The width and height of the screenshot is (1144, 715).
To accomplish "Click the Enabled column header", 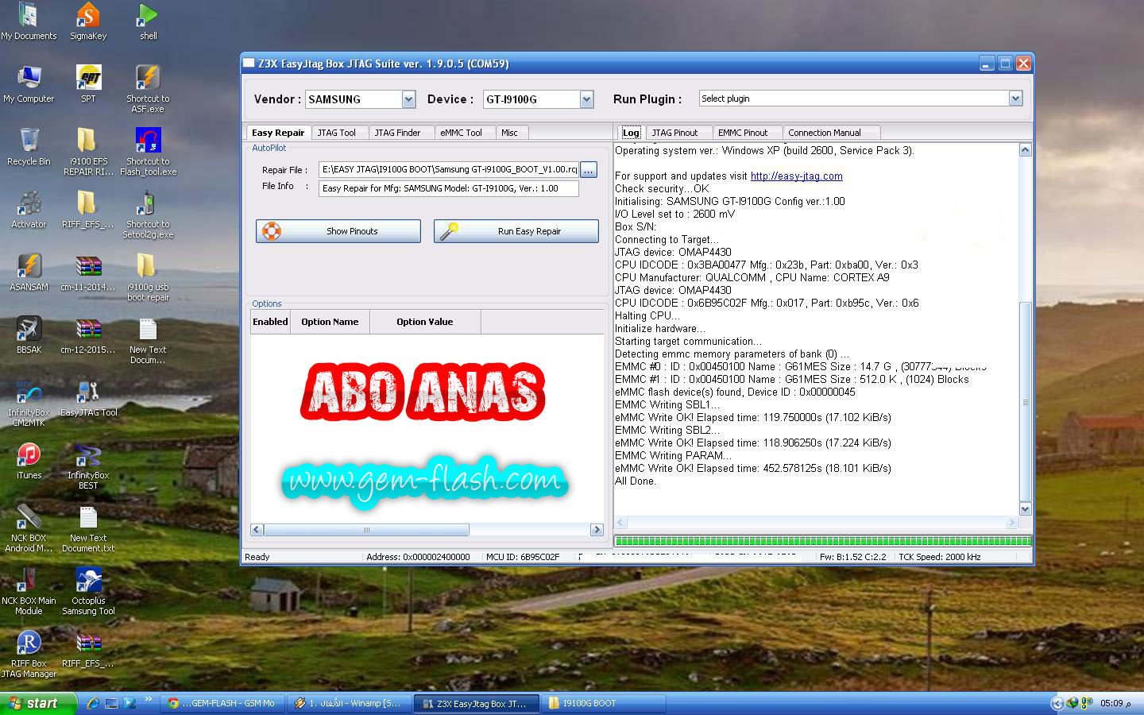I will (x=270, y=322).
